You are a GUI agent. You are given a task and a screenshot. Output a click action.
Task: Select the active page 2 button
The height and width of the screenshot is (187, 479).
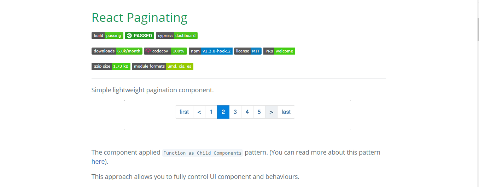coord(223,112)
